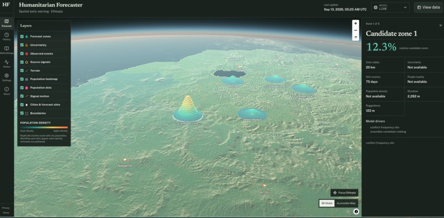Click the Ruggedness 122 m value
This screenshot has height=218, width=444.
tap(371, 111)
